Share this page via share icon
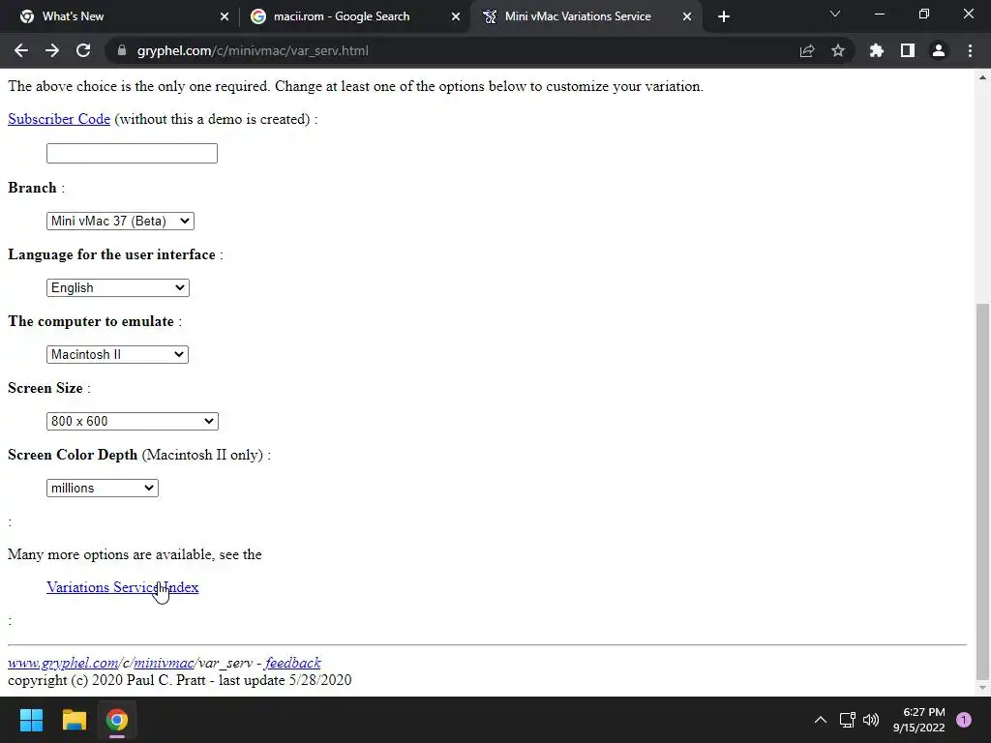This screenshot has width=991, height=743. pos(807,50)
